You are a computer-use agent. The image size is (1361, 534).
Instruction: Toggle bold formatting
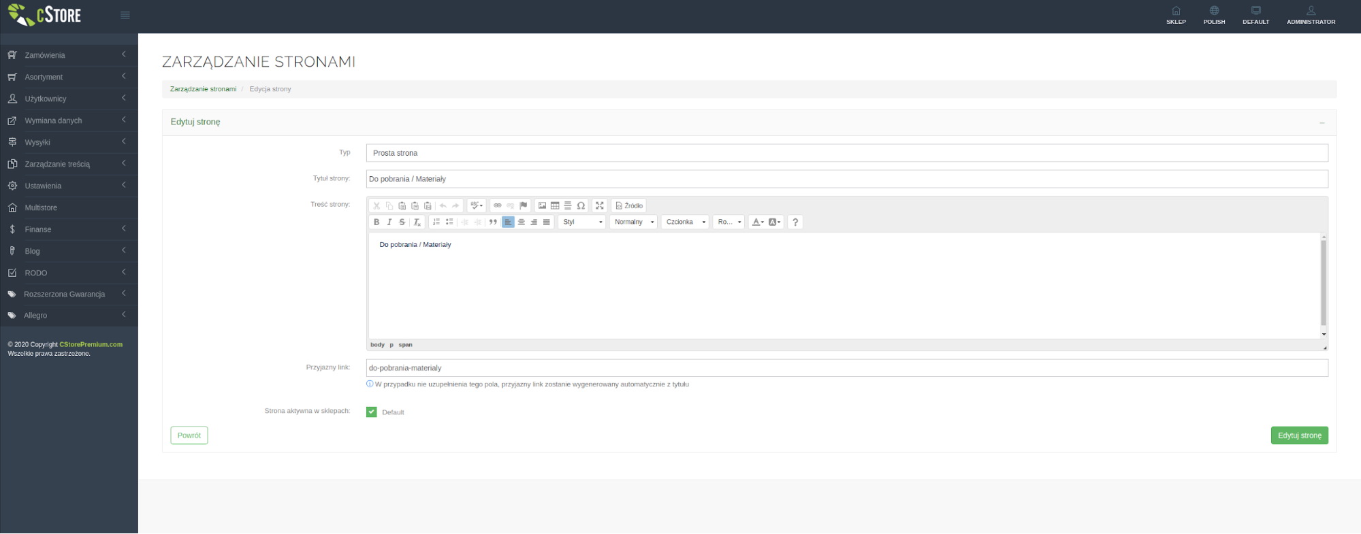click(377, 222)
